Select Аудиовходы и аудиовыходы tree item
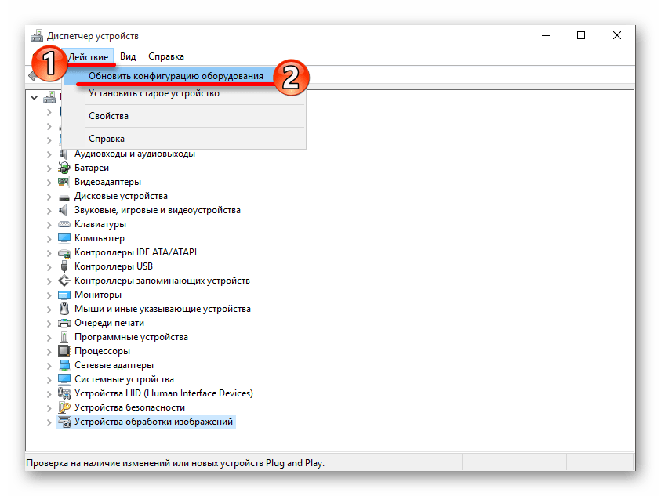This screenshot has height=496, width=661. coord(134,154)
